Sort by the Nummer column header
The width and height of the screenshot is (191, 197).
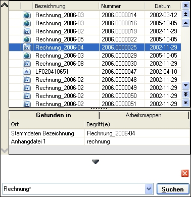pos(122,6)
